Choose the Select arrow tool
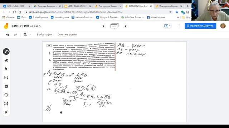This screenshot has height=128, width=229. (x=6, y=69)
